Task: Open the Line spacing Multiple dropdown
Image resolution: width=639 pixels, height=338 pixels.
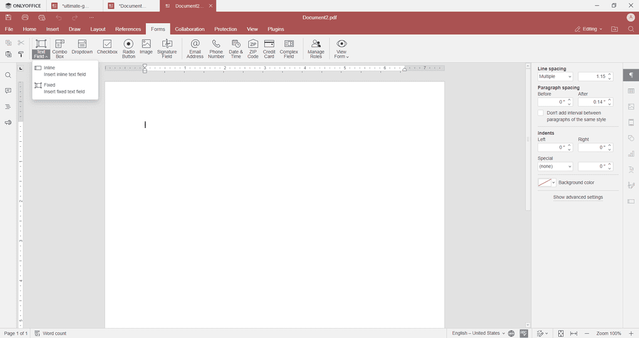Action: pyautogui.click(x=555, y=76)
